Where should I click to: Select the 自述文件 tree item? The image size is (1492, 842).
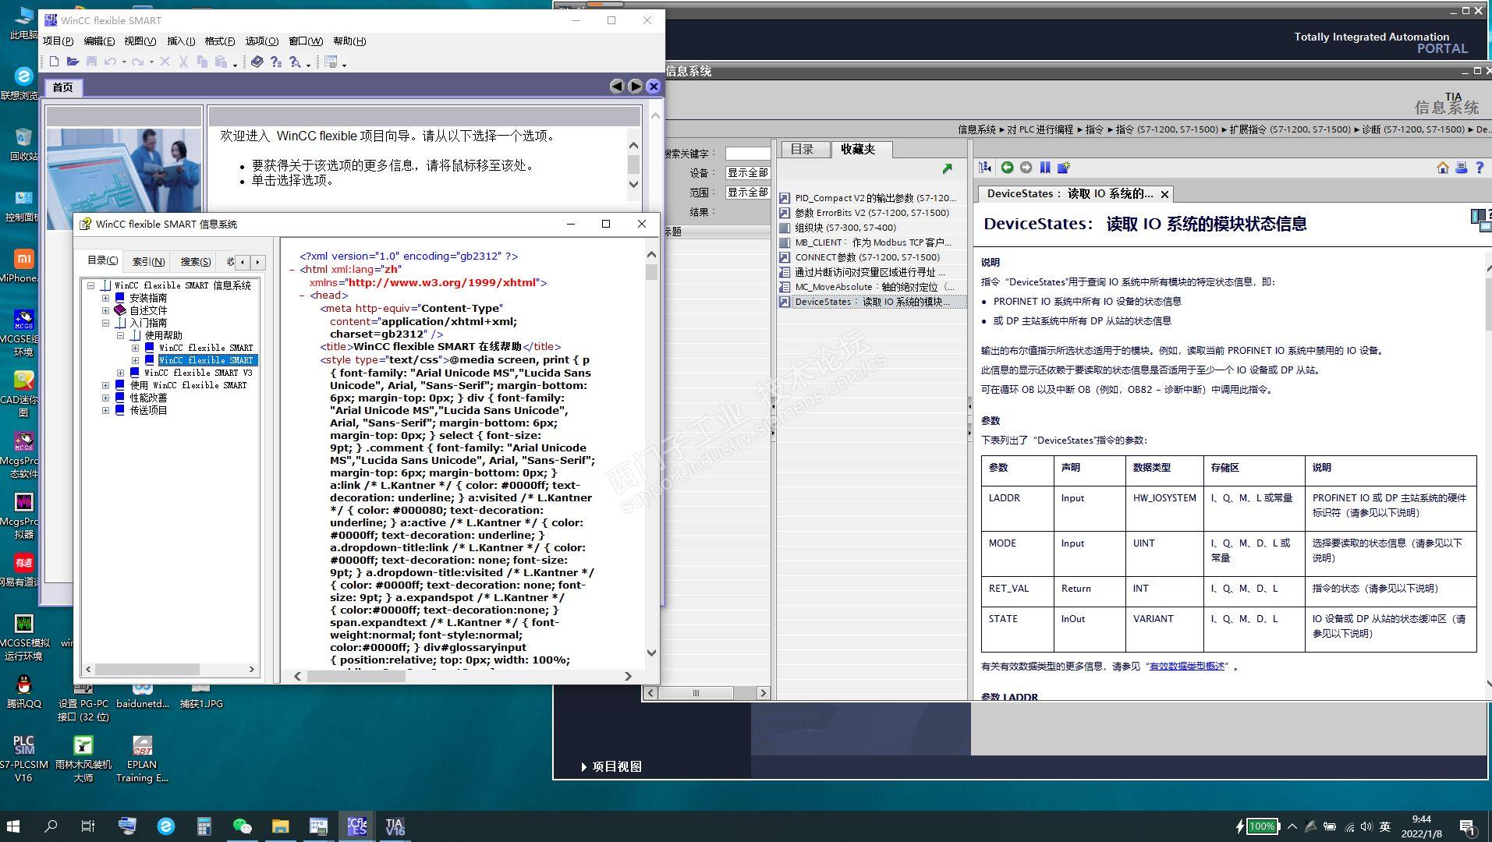(148, 310)
